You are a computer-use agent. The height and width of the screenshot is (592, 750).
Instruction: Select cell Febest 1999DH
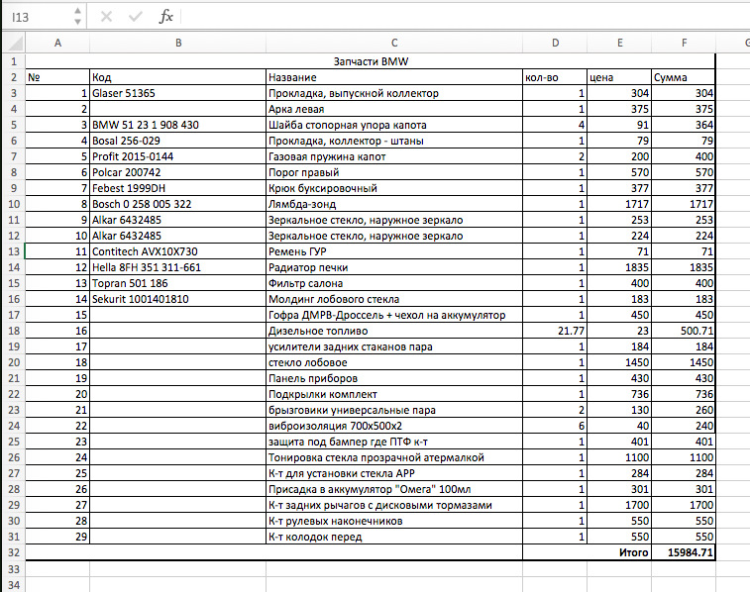[x=178, y=188]
